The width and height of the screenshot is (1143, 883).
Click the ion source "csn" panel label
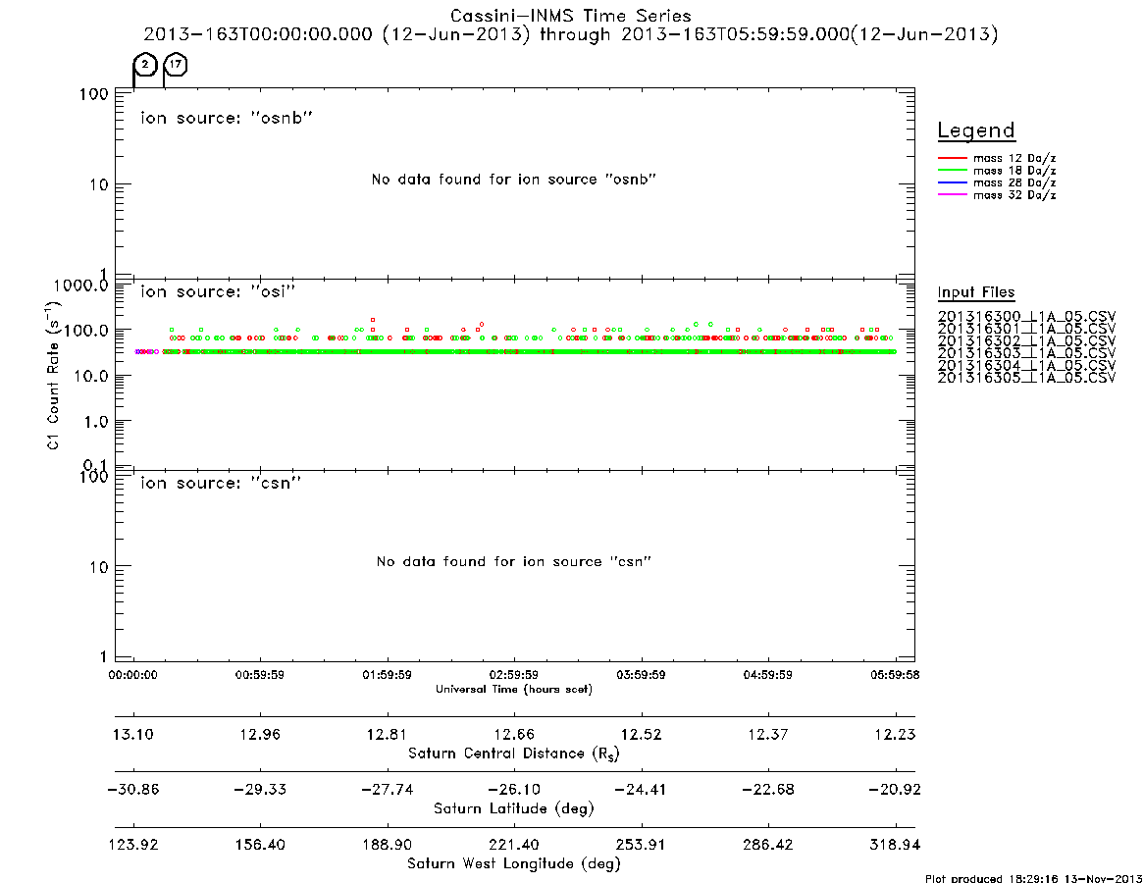[221, 483]
